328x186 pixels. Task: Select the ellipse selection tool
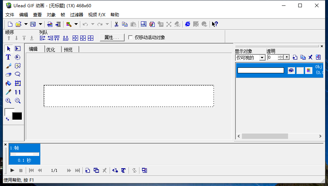point(18,57)
